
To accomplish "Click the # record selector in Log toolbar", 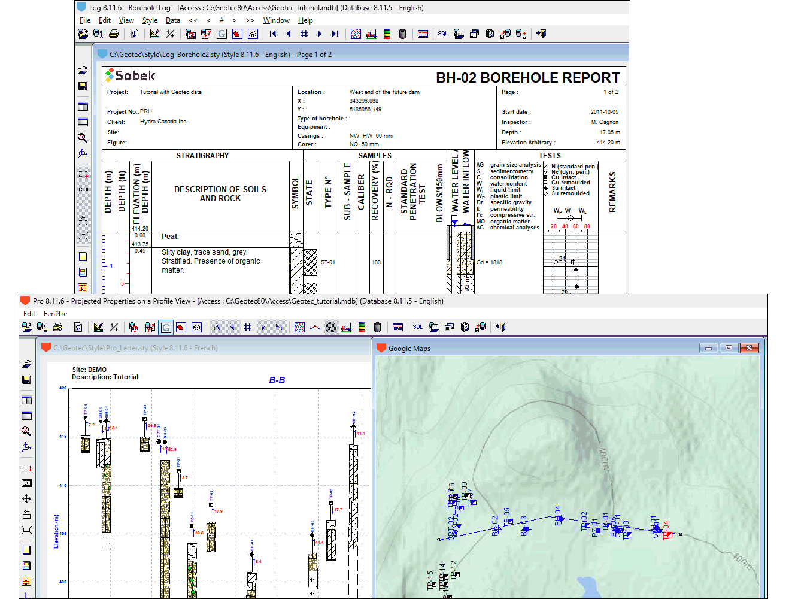I will click(304, 34).
